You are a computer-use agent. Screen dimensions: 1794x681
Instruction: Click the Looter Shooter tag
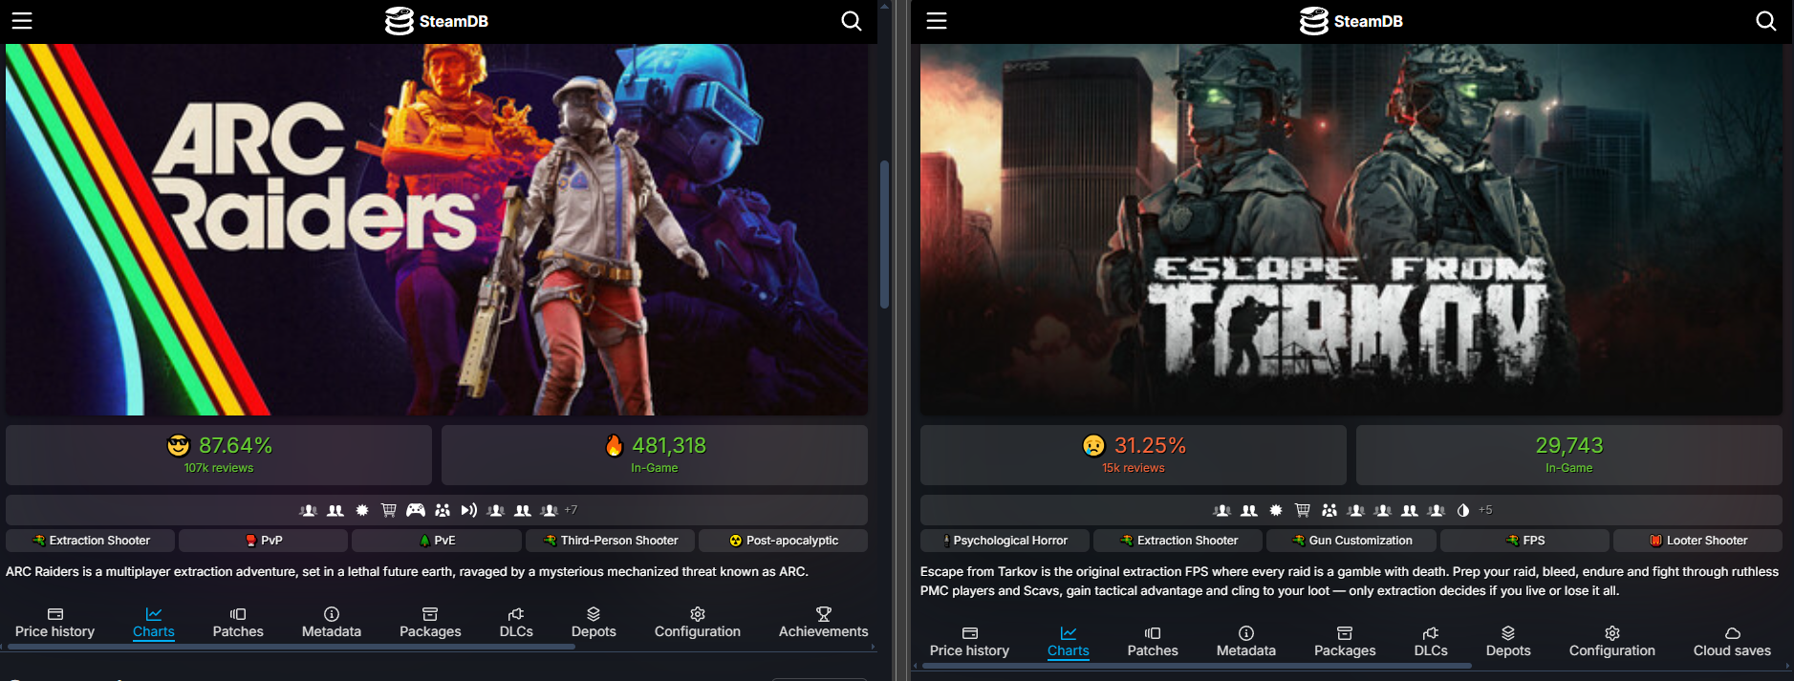pos(1697,541)
